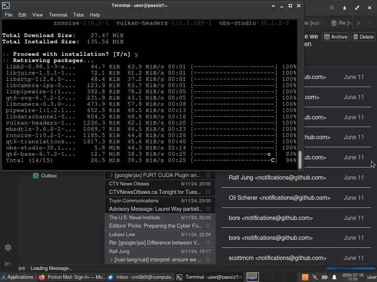Expand scottmcm's message in conversation

tap(296, 258)
